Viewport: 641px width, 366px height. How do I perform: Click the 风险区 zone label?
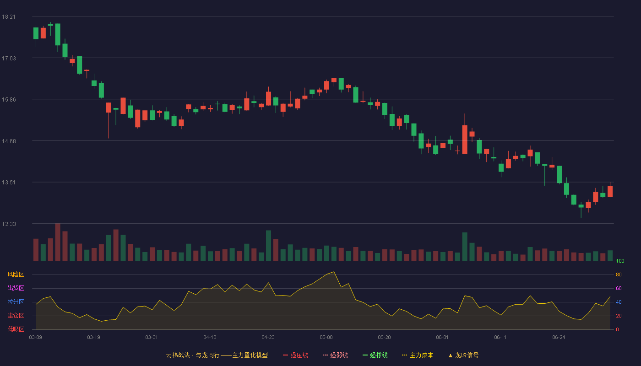[x=16, y=274]
